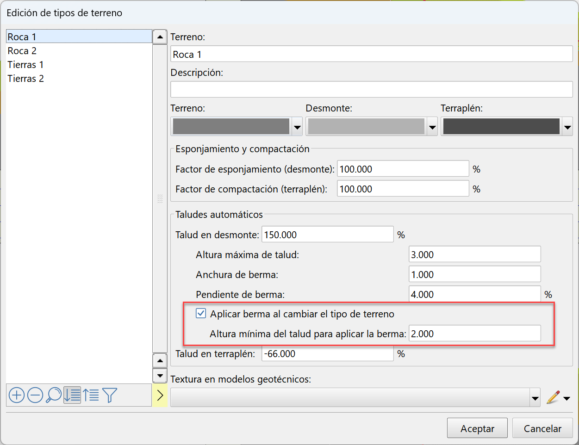Select the descending sort icon

point(72,395)
